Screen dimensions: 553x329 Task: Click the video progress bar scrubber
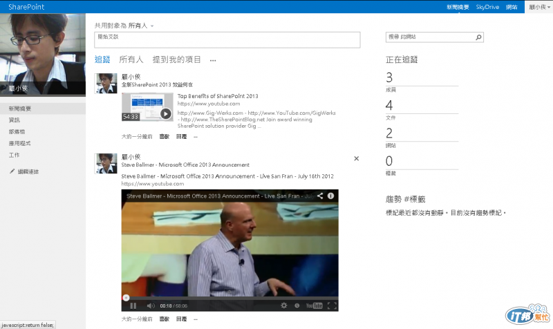pyautogui.click(x=126, y=298)
